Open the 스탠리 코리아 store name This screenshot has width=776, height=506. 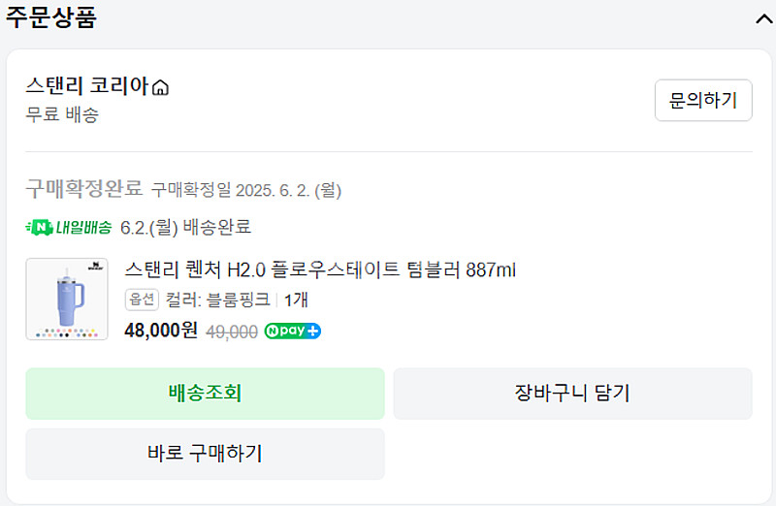[87, 86]
